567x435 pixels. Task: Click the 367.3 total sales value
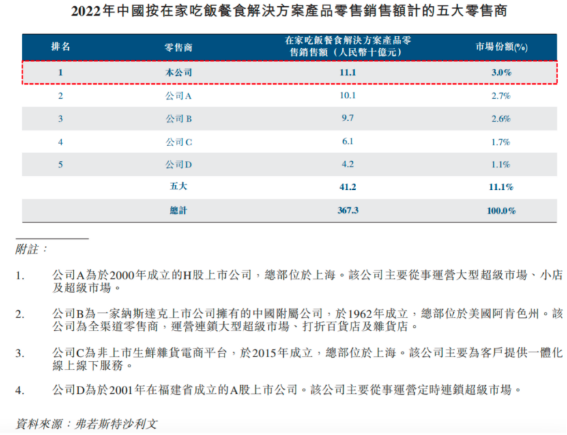(347, 211)
